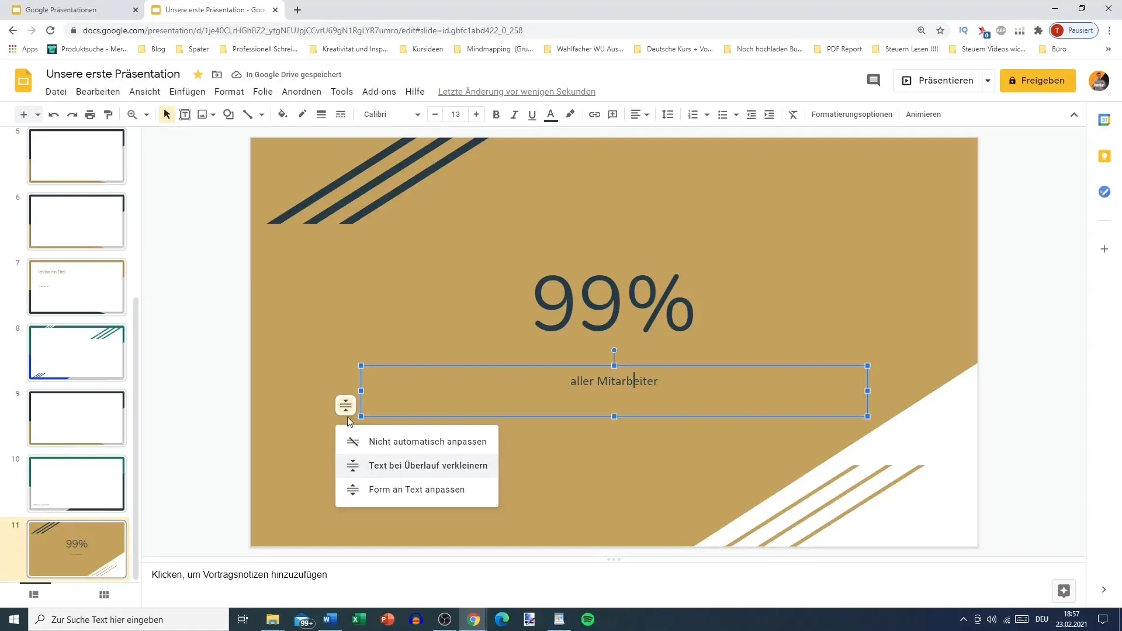The image size is (1122, 631).
Task: Switch to filmstrip view
Action: 34,595
